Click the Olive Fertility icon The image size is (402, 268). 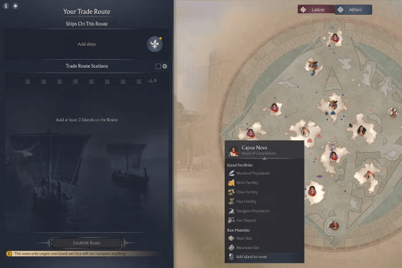(x=231, y=192)
